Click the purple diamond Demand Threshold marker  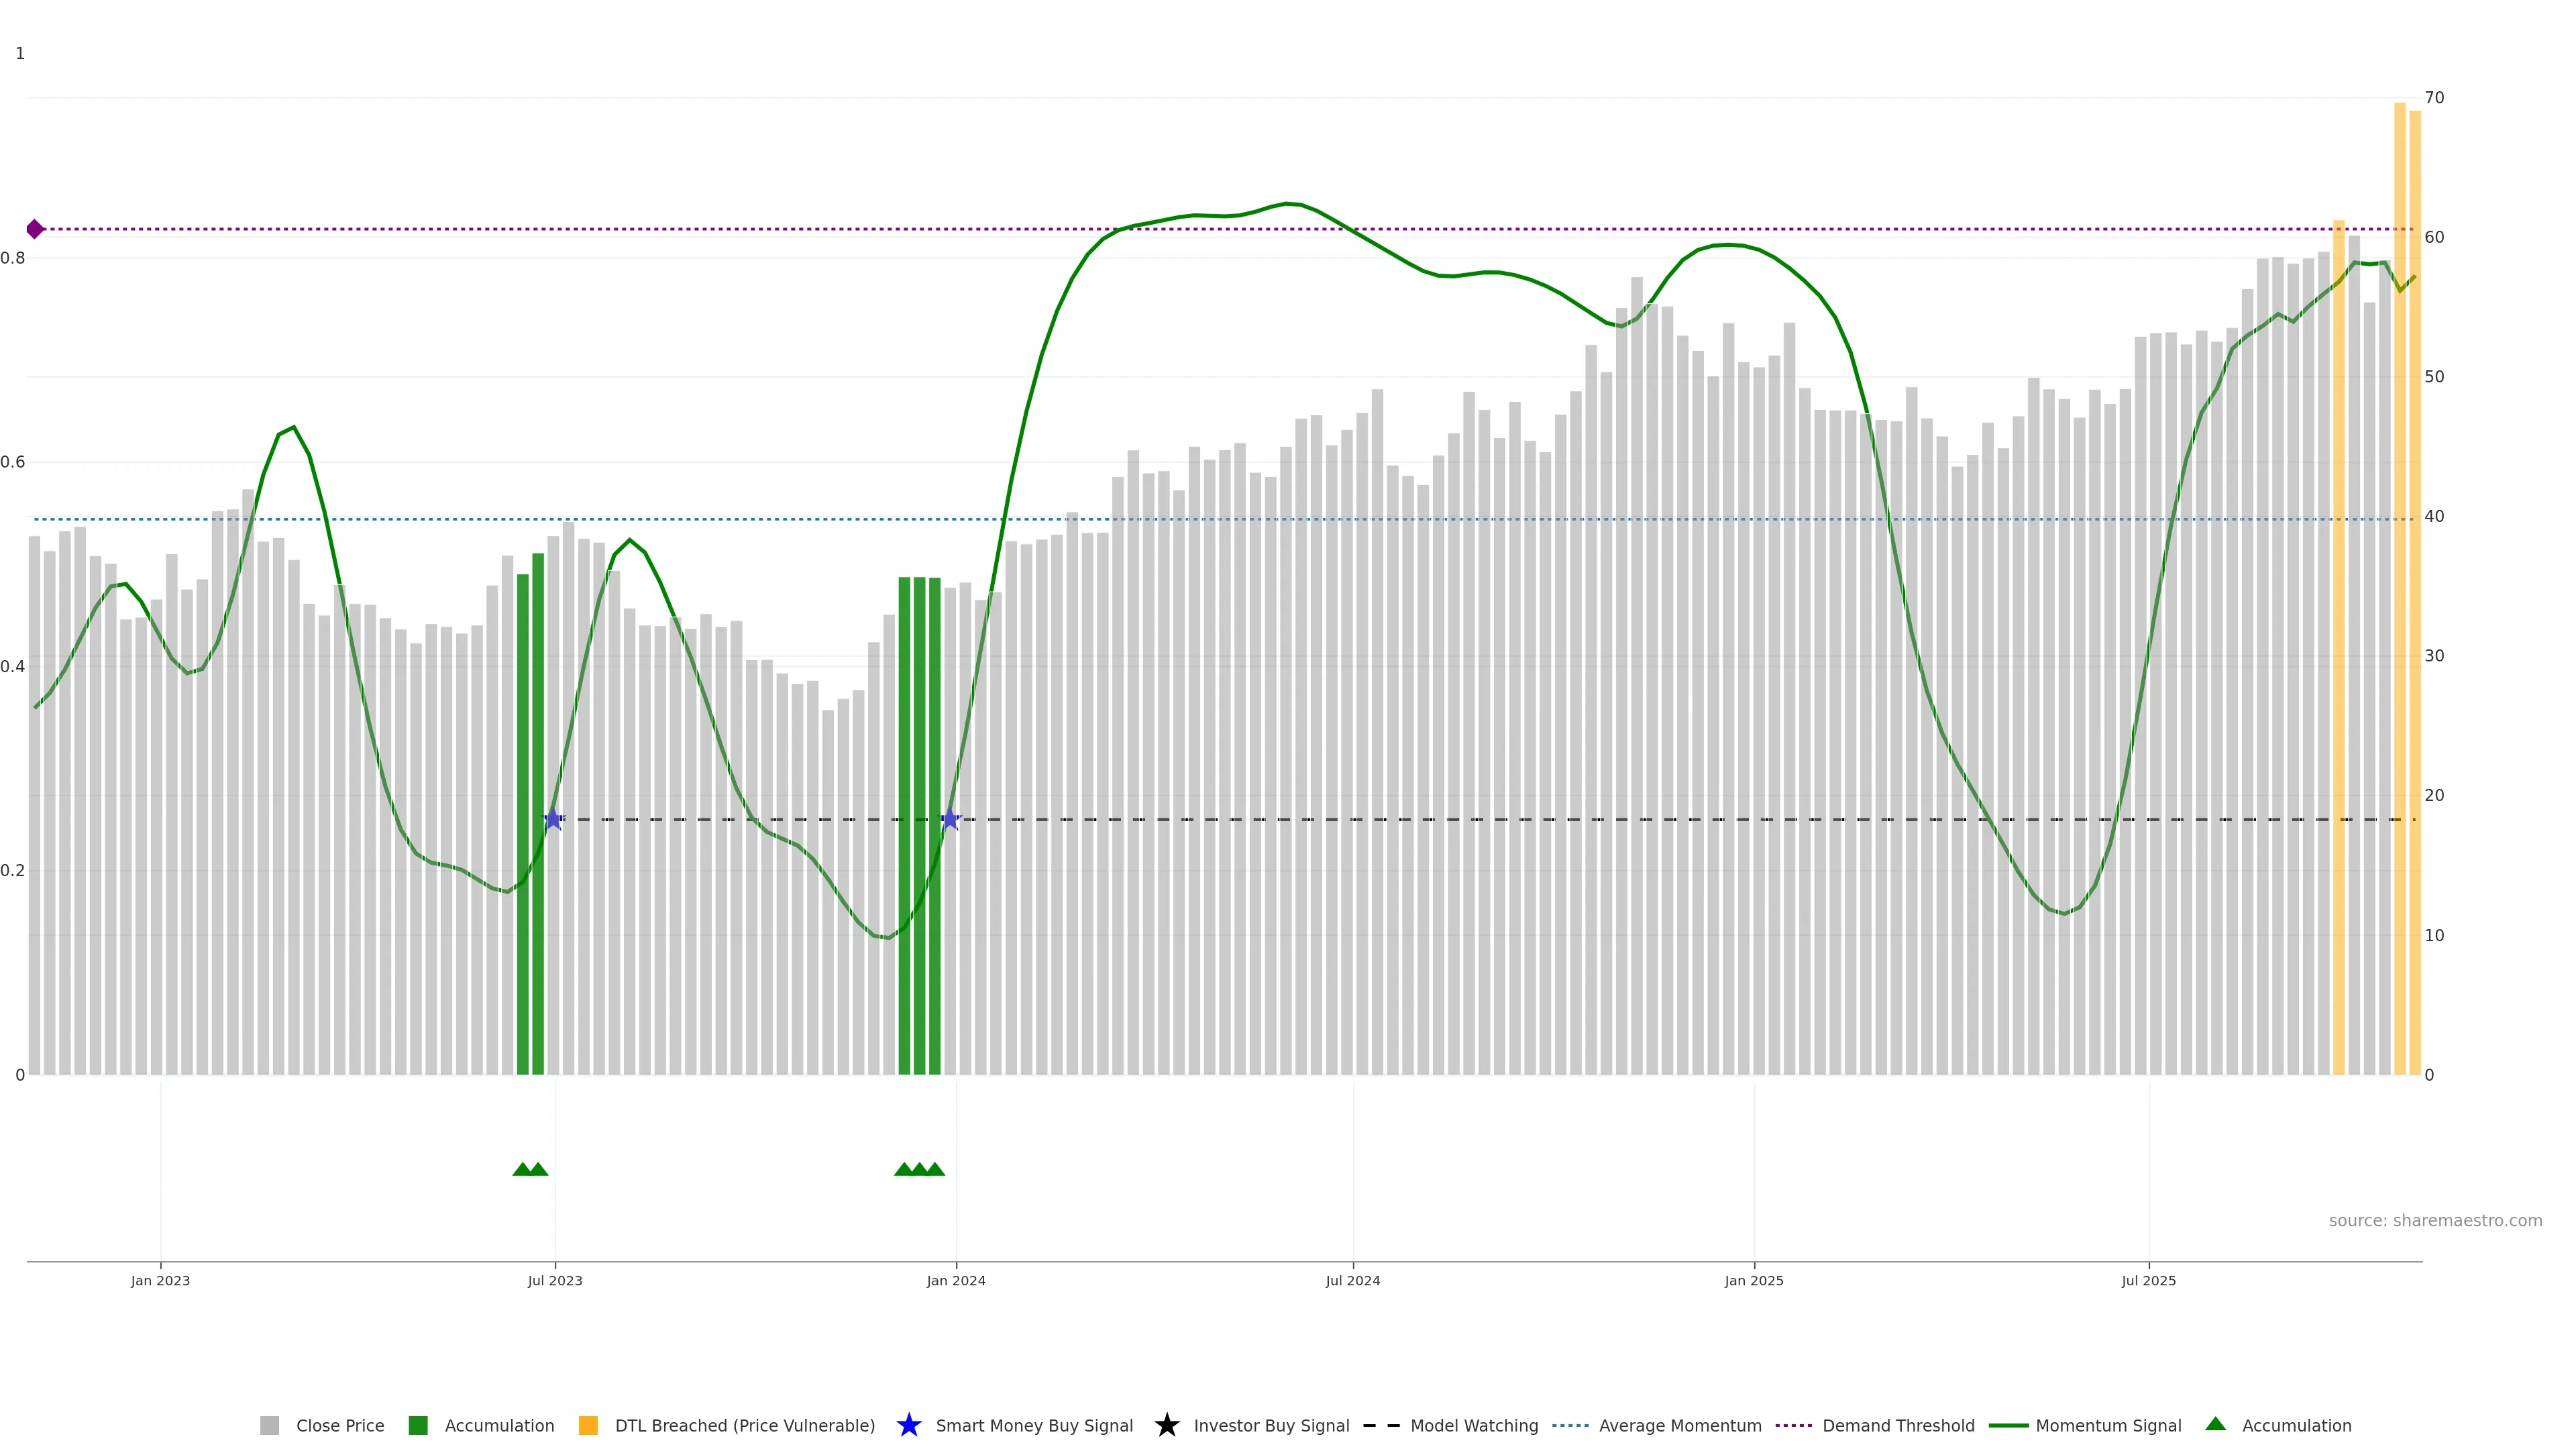tap(35, 229)
